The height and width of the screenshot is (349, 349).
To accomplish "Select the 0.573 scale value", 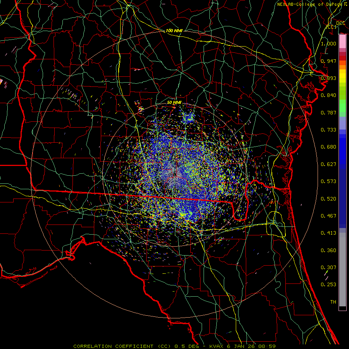I will pos(328,181).
